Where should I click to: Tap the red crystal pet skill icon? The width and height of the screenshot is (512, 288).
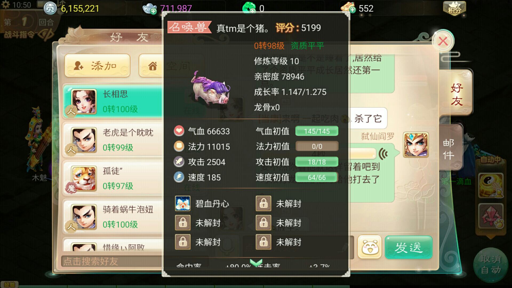tap(491, 216)
